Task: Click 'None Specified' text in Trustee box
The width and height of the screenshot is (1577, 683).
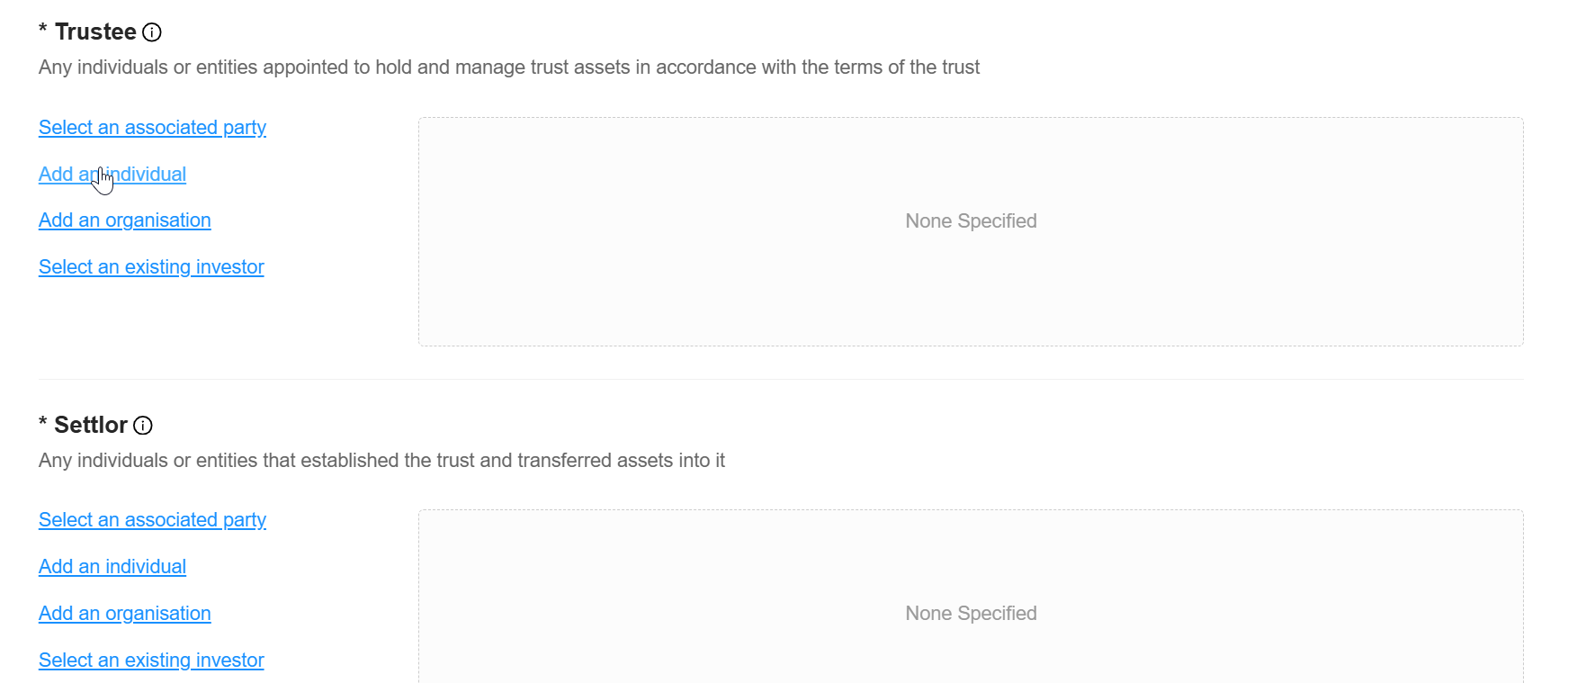Action: tap(971, 221)
